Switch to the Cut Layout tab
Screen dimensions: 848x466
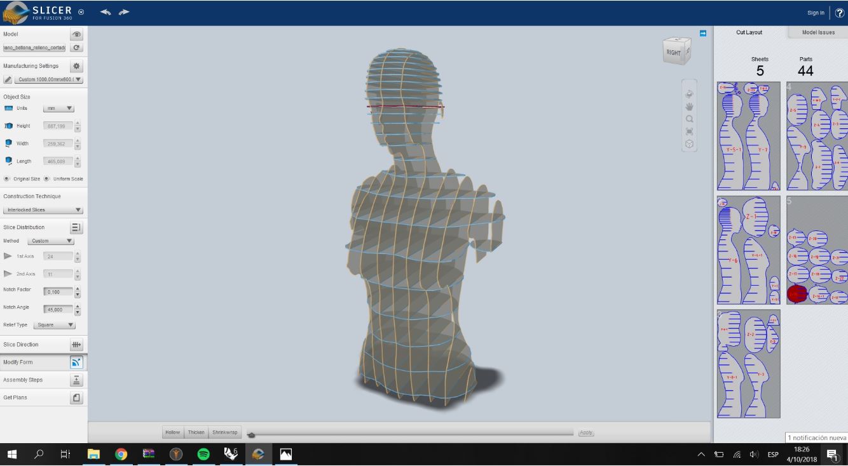[749, 32]
